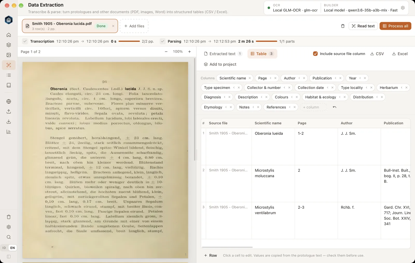
Task: Open OCR and builder settings gear
Action: click(403, 8)
